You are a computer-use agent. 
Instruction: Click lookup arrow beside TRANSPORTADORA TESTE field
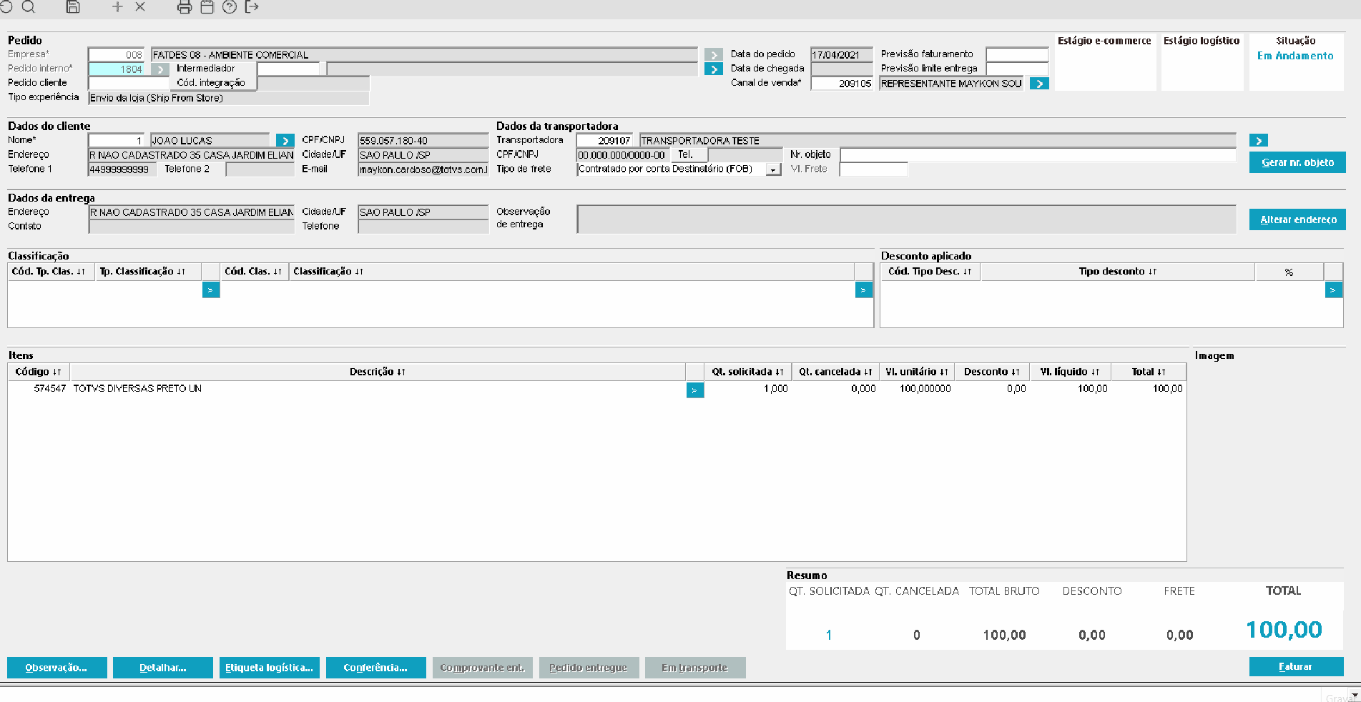(x=1259, y=141)
